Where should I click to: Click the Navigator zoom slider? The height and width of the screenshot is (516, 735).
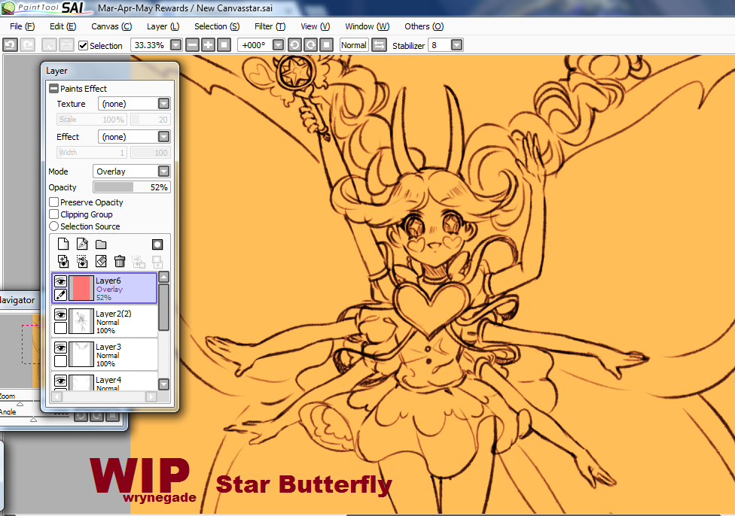click(20, 402)
